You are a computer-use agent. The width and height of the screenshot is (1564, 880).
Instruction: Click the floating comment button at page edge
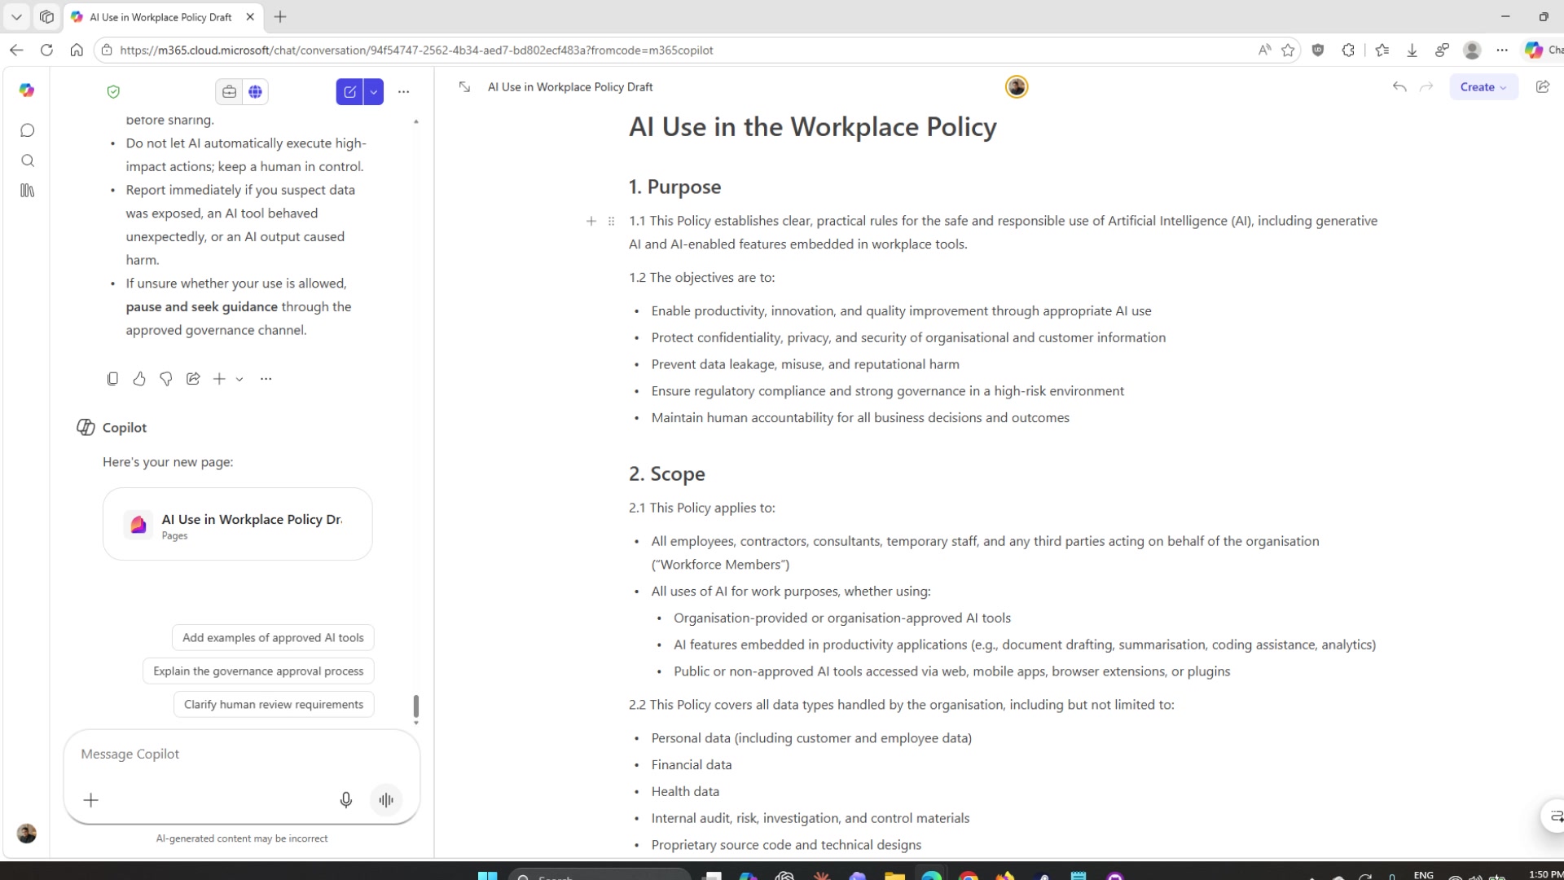coord(1554,816)
